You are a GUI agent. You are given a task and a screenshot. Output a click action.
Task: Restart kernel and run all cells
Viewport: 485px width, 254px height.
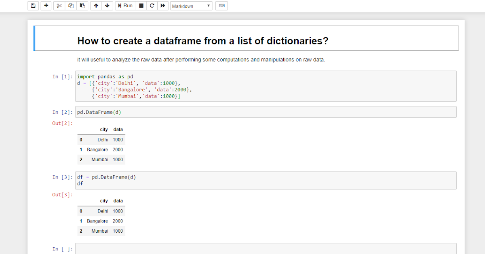(x=163, y=5)
